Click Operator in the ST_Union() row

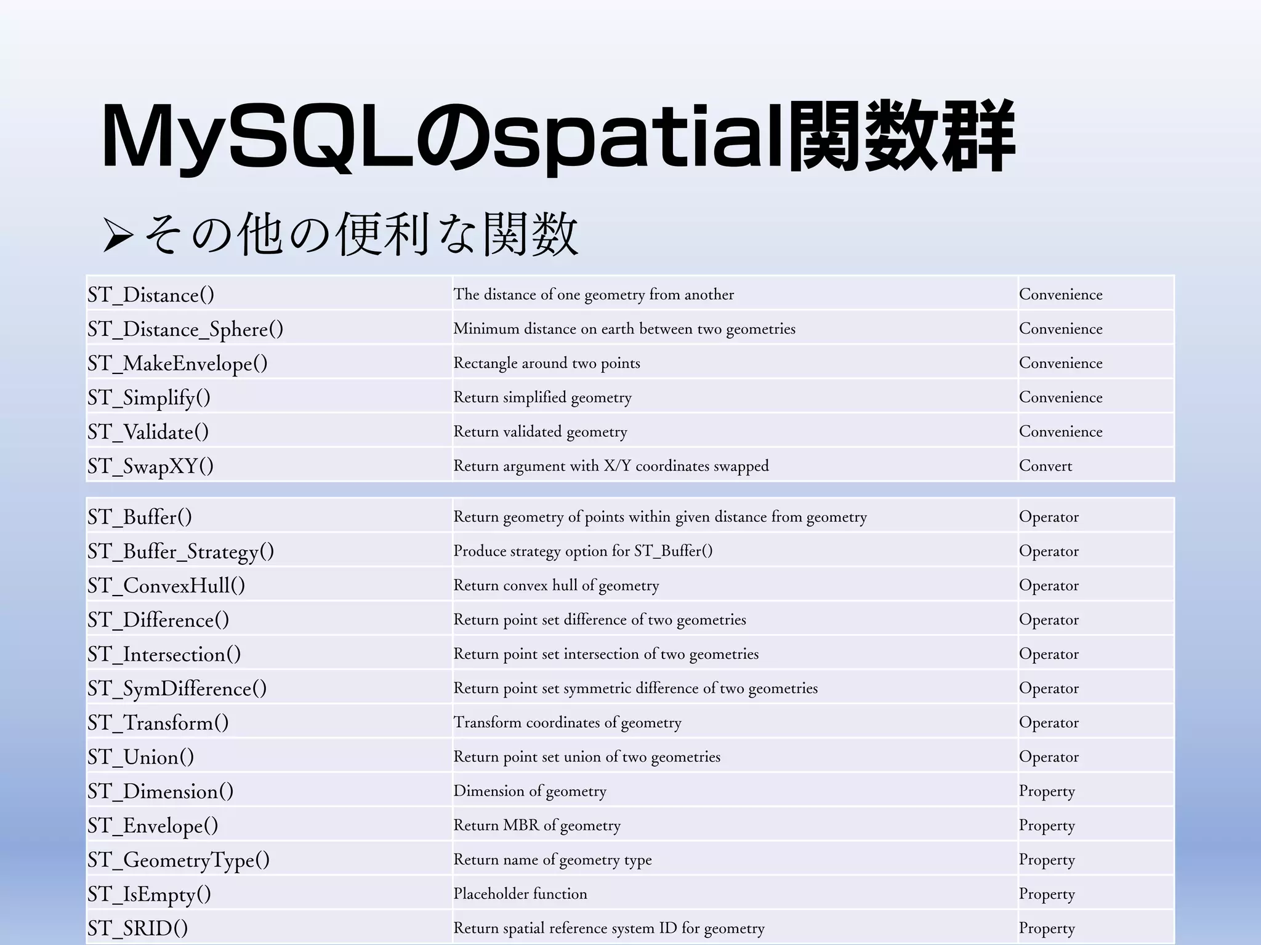[x=1049, y=757]
